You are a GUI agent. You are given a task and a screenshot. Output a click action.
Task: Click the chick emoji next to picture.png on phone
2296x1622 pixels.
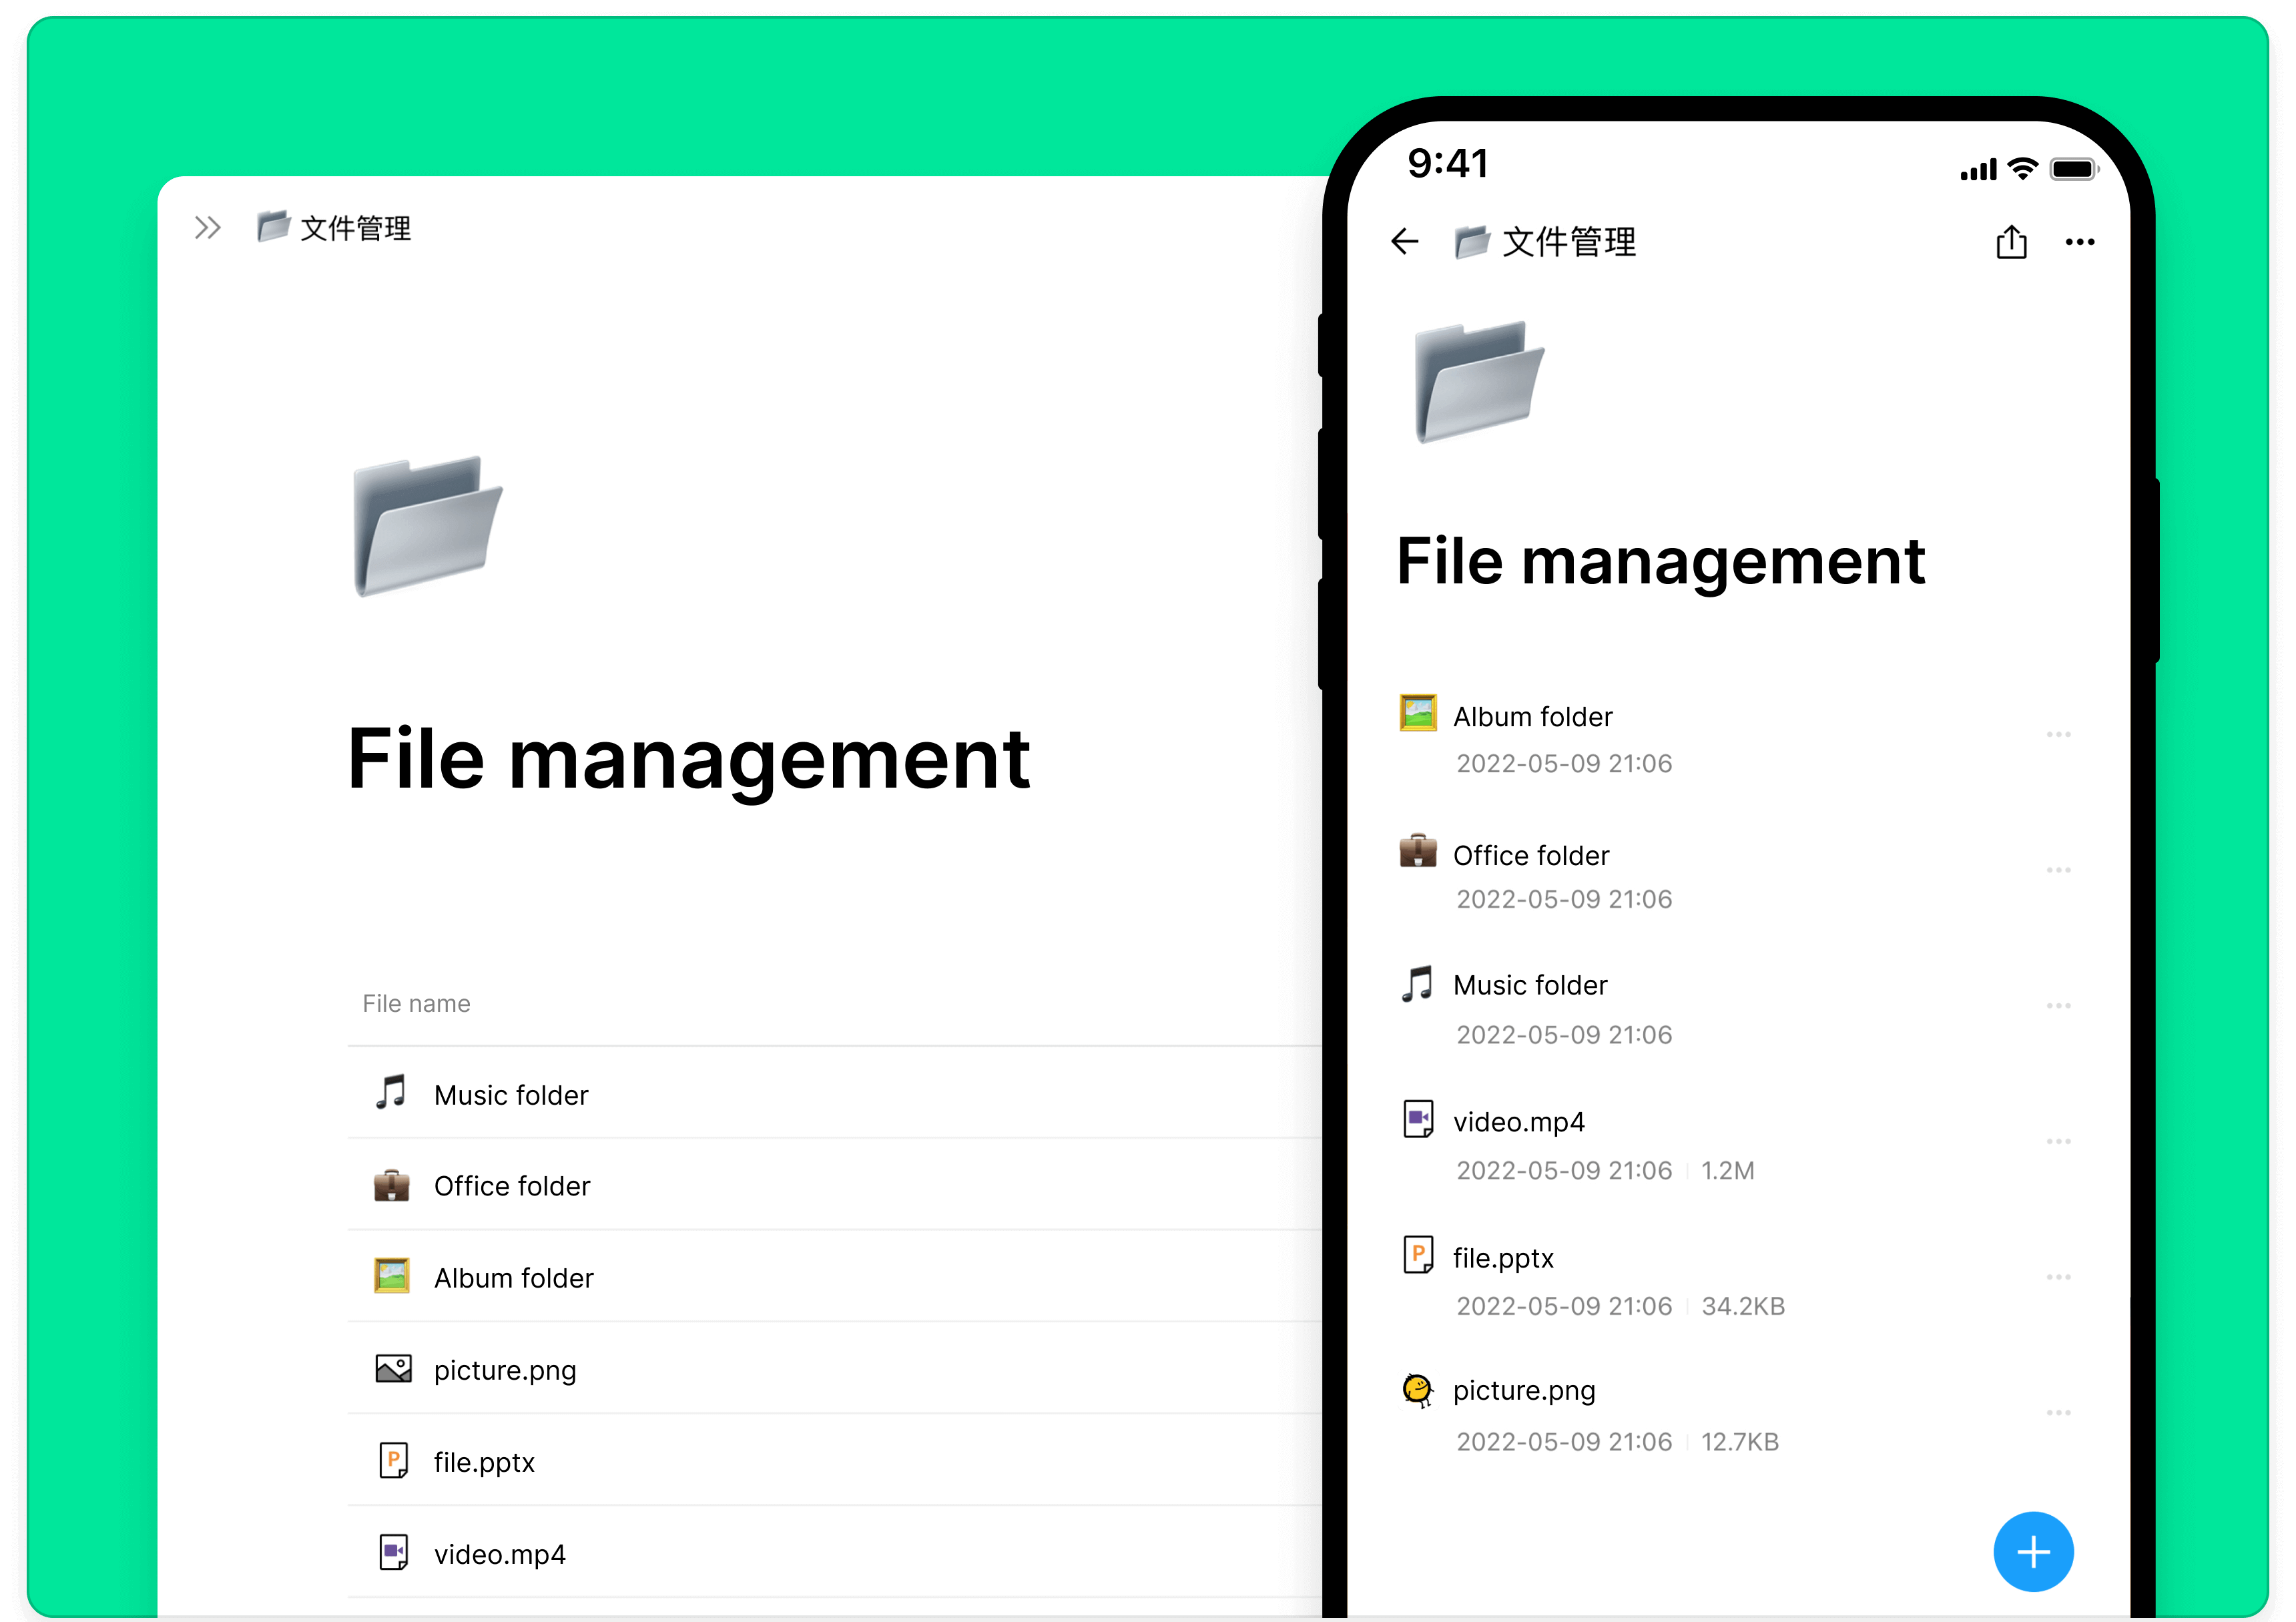(1417, 1389)
